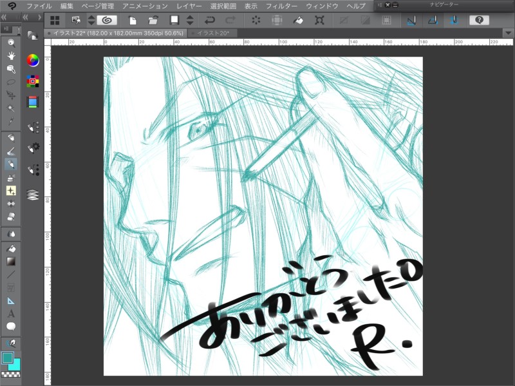Click the help question mark button
Screen dimensions: 515x386
pyautogui.click(x=480, y=21)
